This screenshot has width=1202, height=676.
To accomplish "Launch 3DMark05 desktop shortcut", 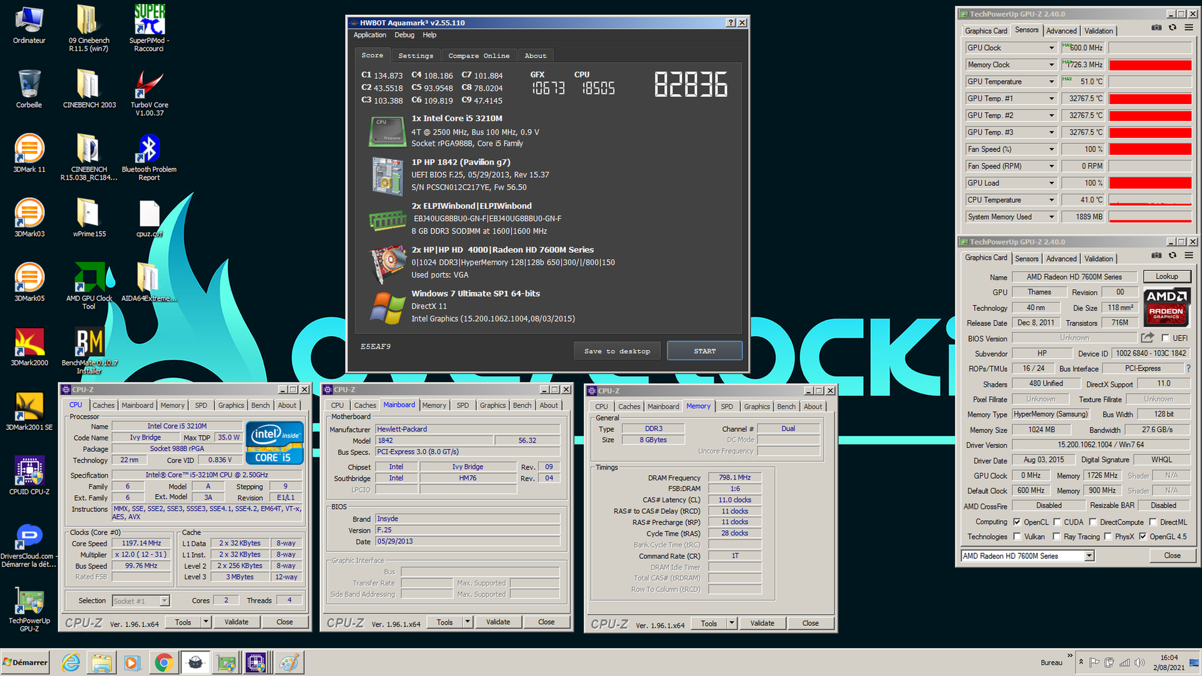I will coord(29,282).
